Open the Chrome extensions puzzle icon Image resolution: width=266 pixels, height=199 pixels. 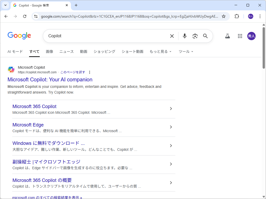coord(236,16)
